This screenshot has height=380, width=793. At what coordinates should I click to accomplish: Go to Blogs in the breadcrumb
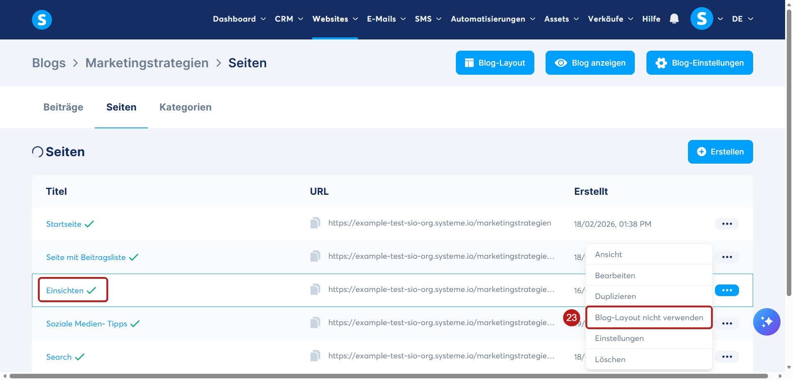(x=49, y=63)
